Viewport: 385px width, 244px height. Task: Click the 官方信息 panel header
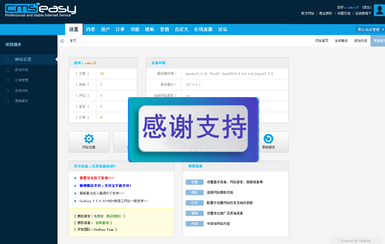(x=121, y=166)
